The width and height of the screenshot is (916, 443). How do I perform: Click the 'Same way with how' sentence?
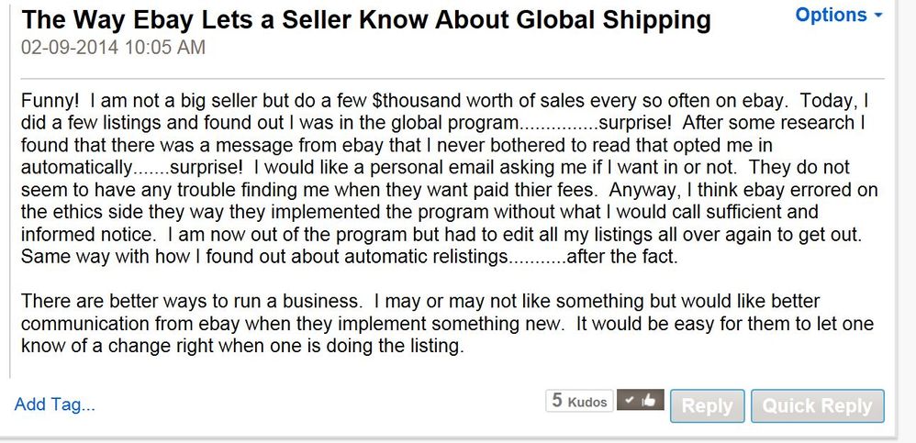350,257
